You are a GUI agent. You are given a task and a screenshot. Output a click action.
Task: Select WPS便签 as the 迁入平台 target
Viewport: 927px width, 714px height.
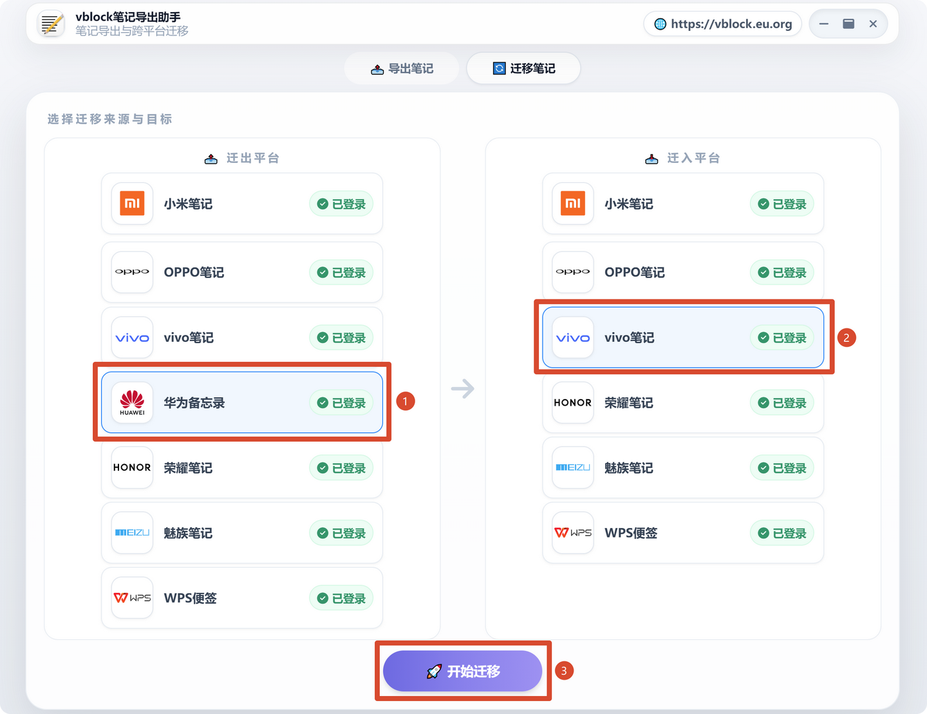pos(683,532)
